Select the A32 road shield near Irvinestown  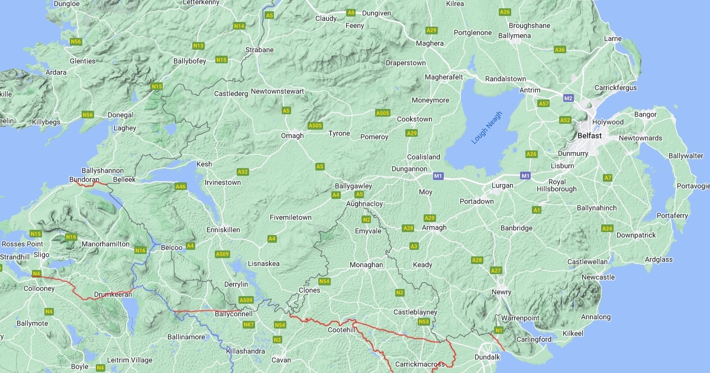coord(243,172)
